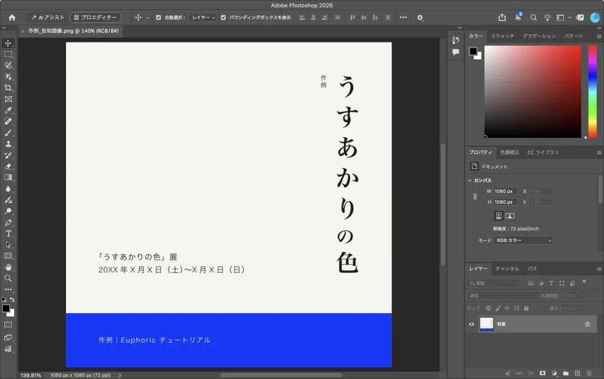Image resolution: width=604 pixels, height=379 pixels.
Task: Select the Horizontal Type tool
Action: tap(8, 234)
